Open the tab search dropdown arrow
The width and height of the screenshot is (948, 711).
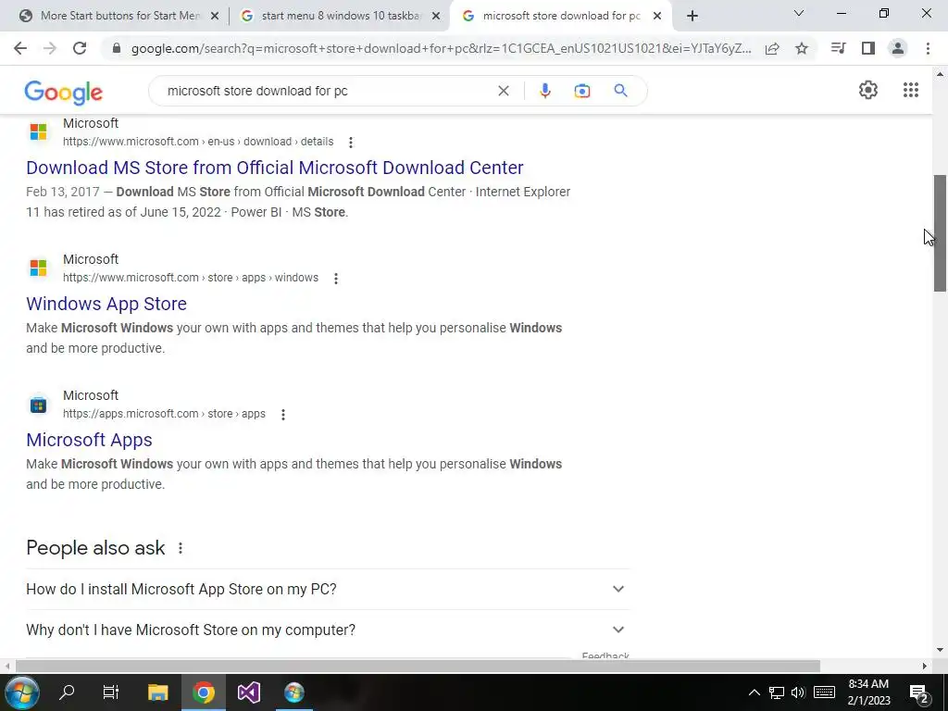click(799, 13)
